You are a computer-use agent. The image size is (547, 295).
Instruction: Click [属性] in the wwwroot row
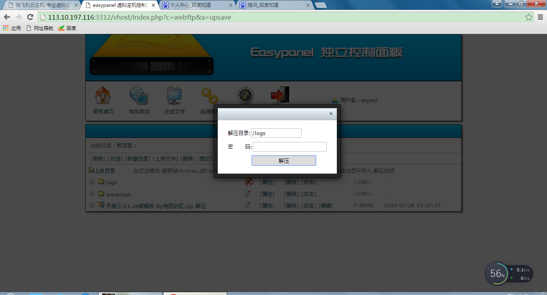click(x=267, y=194)
